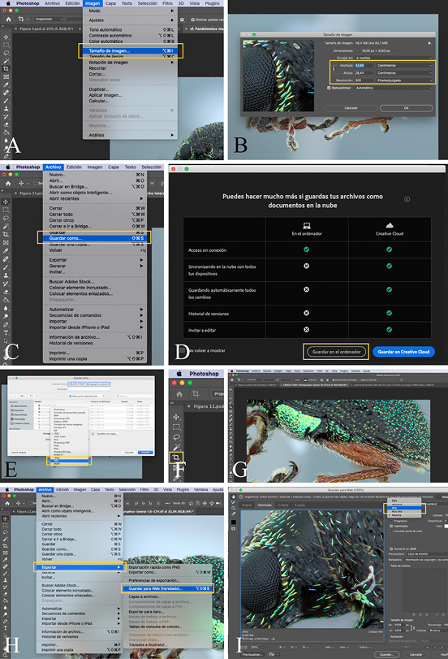Select the Horizontal Type tool in panel C
The width and height of the screenshot is (448, 659).
point(6,332)
